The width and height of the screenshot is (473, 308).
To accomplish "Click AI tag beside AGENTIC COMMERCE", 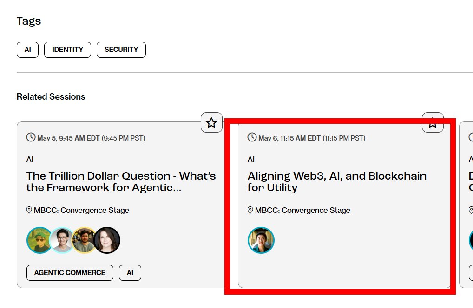I will point(130,273).
